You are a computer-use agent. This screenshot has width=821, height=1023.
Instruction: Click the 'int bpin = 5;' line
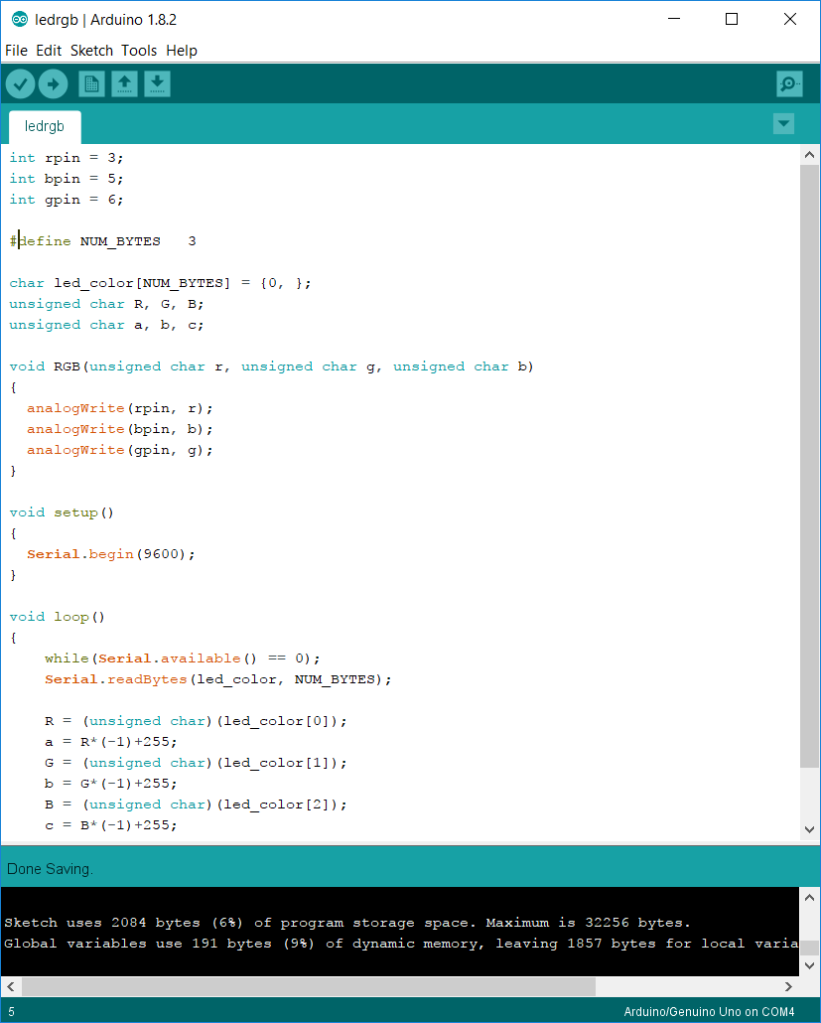(x=66, y=179)
